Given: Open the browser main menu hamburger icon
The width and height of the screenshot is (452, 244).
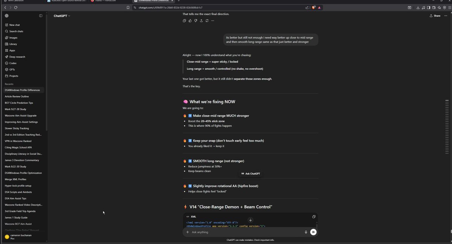Looking at the screenshot, I should click(x=449, y=8).
